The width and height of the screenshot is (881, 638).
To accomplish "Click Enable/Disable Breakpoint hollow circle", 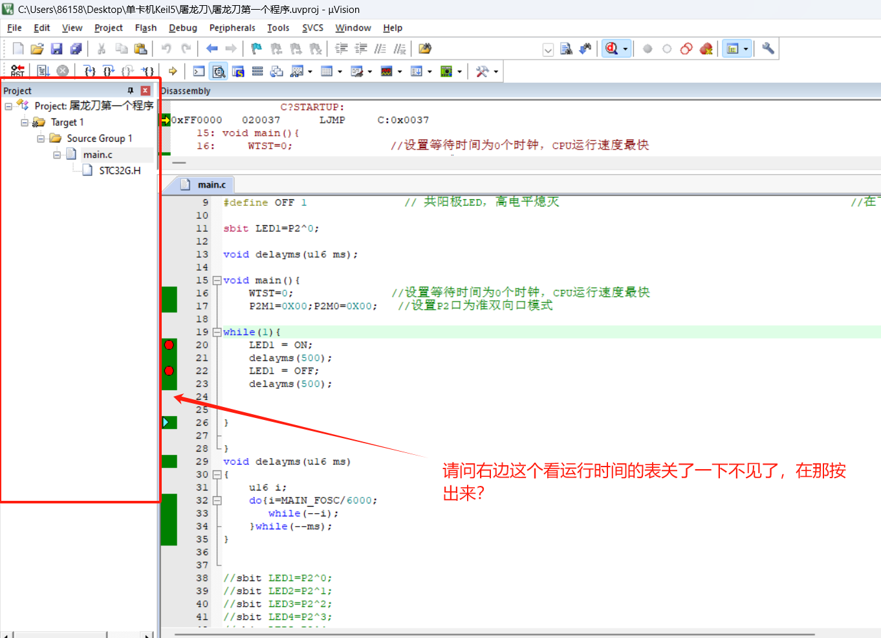I will click(x=667, y=49).
